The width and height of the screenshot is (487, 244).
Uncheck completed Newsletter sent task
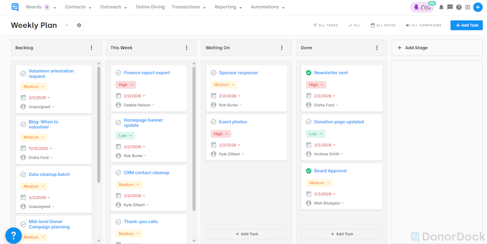click(308, 73)
